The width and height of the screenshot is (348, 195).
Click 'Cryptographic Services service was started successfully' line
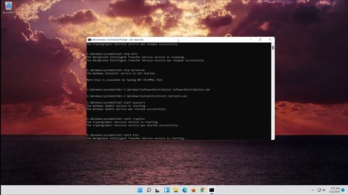(x=133, y=125)
